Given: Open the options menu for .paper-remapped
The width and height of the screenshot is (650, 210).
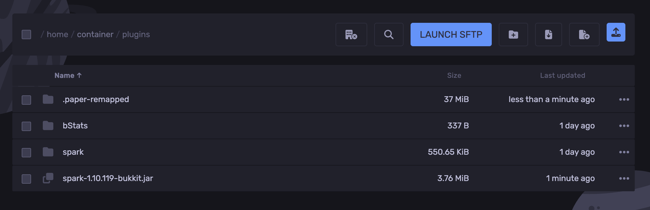Looking at the screenshot, I should click(x=624, y=99).
